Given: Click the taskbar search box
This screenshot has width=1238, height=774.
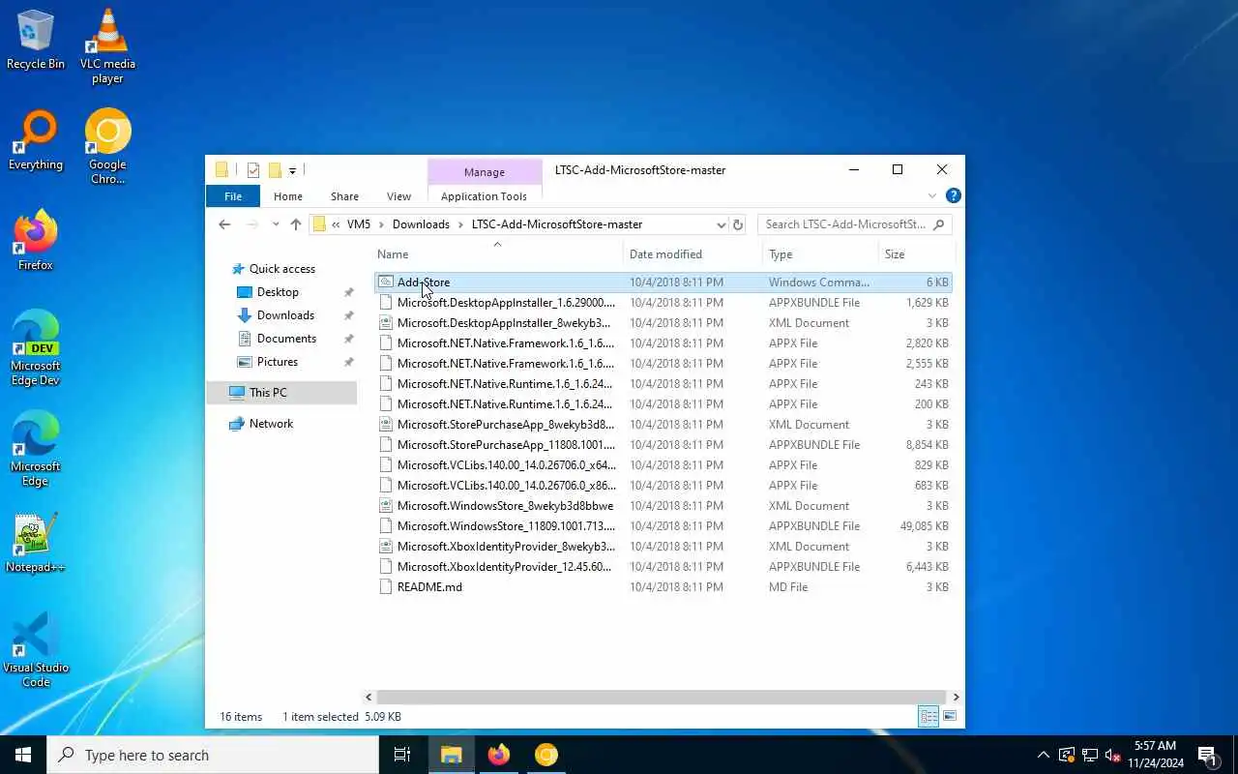Looking at the screenshot, I should click(x=213, y=755).
